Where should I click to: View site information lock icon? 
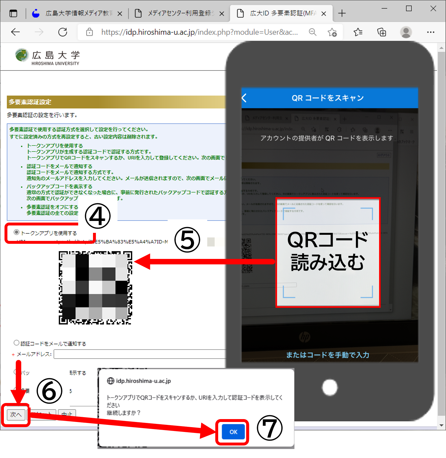tap(89, 32)
